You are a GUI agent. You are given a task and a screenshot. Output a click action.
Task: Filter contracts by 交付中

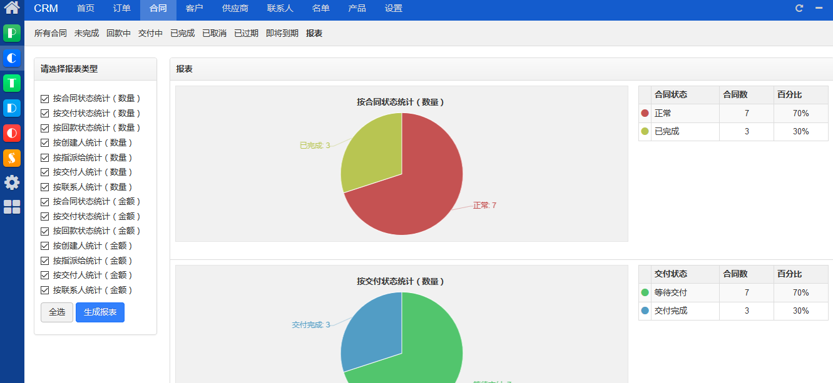[150, 33]
